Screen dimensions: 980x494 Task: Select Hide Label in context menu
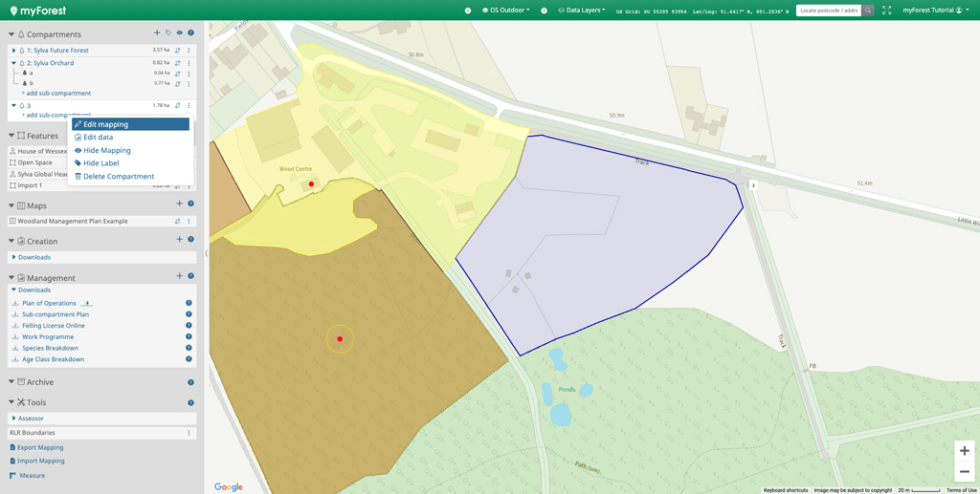[x=100, y=163]
